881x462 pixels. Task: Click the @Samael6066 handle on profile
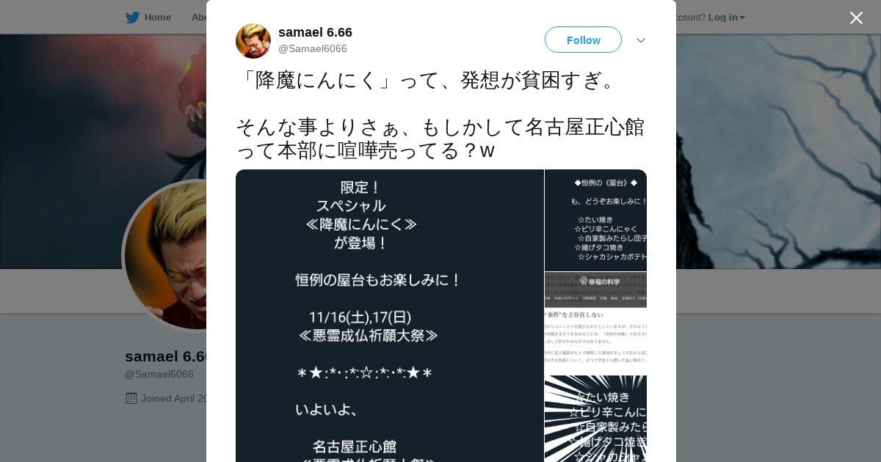click(x=159, y=374)
